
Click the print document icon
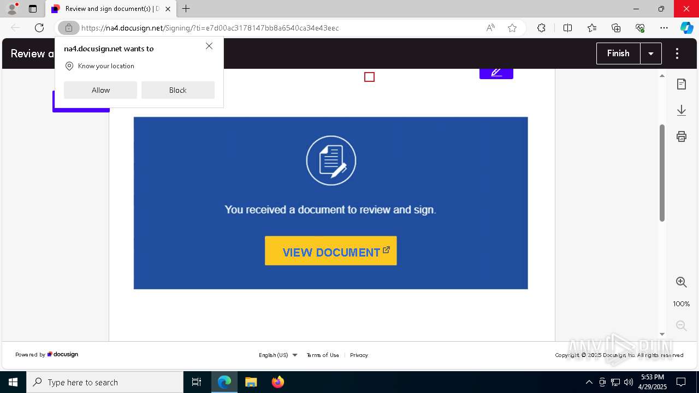682,136
